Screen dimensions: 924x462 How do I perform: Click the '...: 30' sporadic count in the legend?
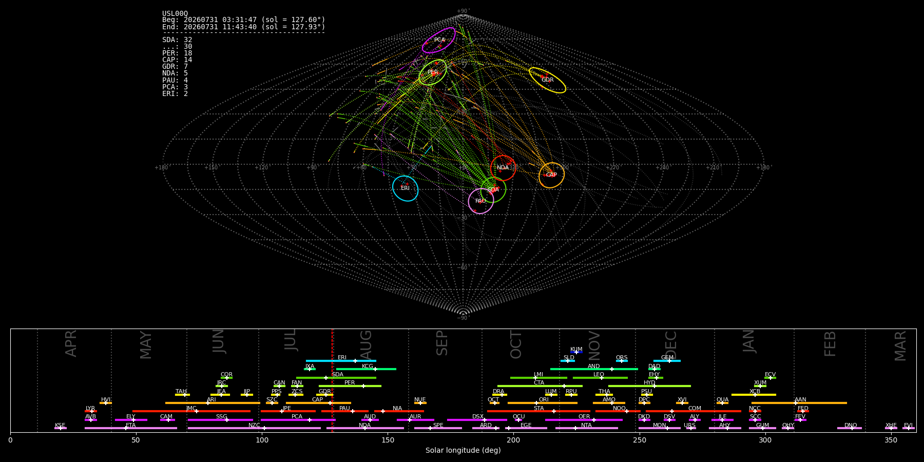tap(177, 46)
